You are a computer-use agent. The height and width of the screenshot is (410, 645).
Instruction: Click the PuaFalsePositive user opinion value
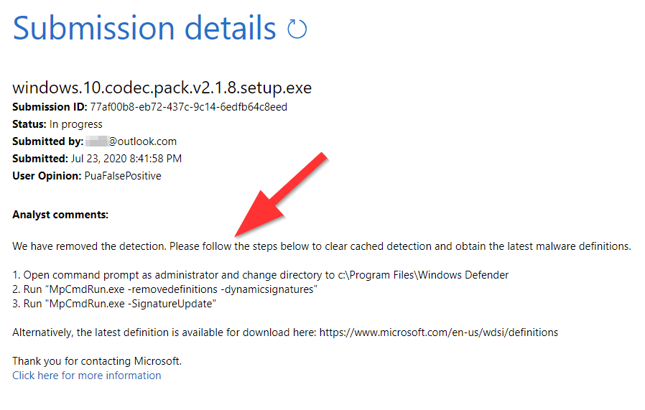122,176
